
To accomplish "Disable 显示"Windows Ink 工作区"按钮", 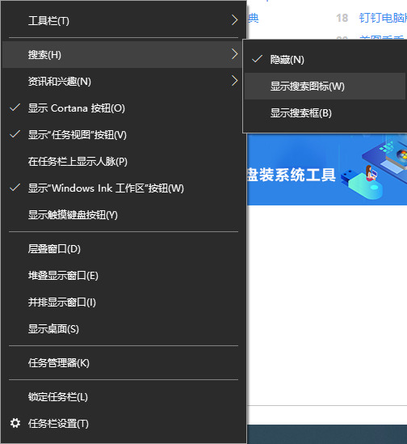I will pyautogui.click(x=15, y=188).
